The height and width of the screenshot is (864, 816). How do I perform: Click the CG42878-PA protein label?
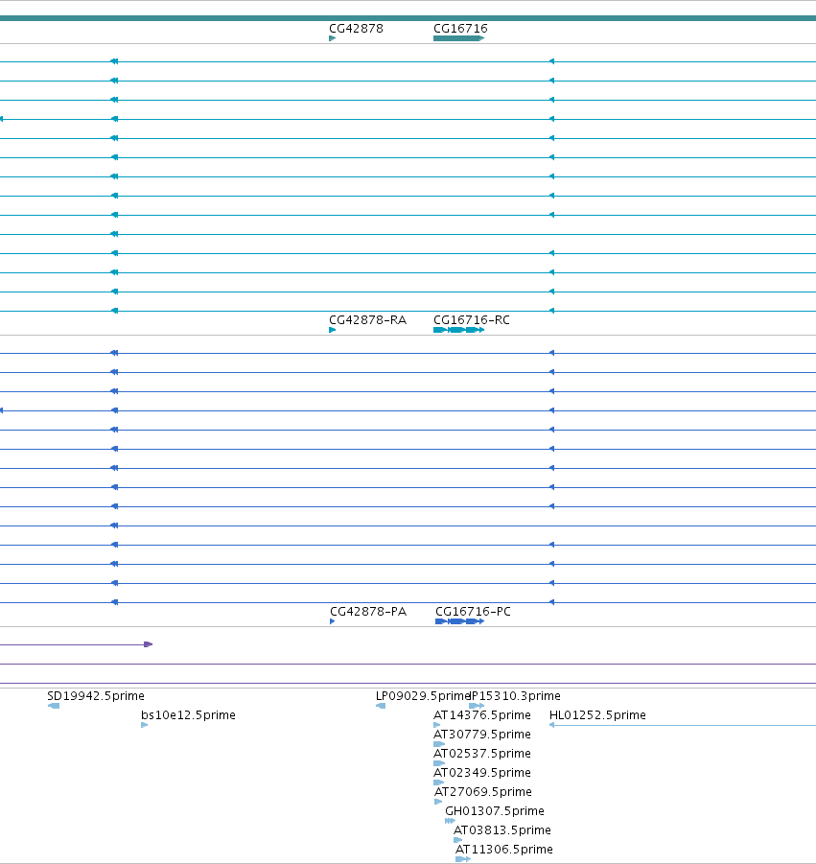368,611
